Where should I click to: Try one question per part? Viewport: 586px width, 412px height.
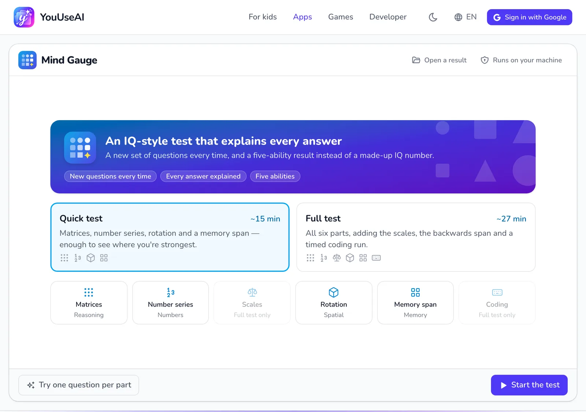pos(79,385)
